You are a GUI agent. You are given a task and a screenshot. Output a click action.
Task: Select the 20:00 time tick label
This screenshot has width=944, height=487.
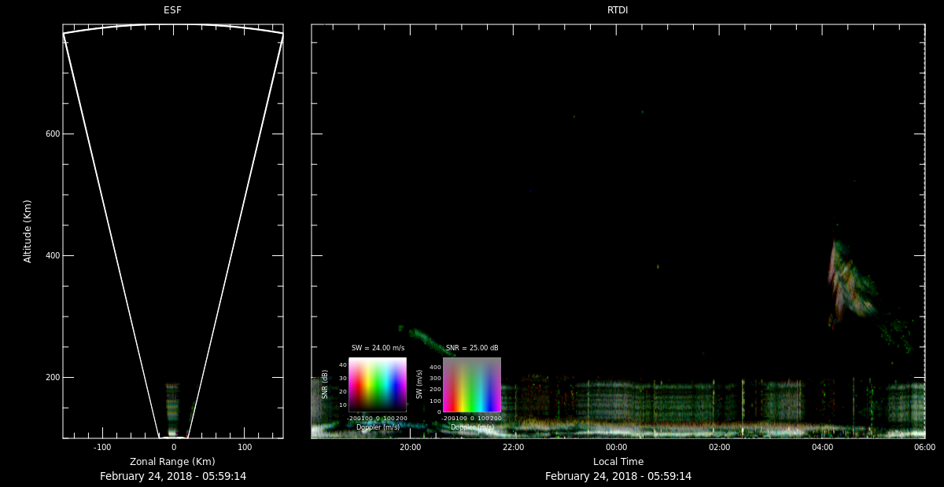coord(410,447)
